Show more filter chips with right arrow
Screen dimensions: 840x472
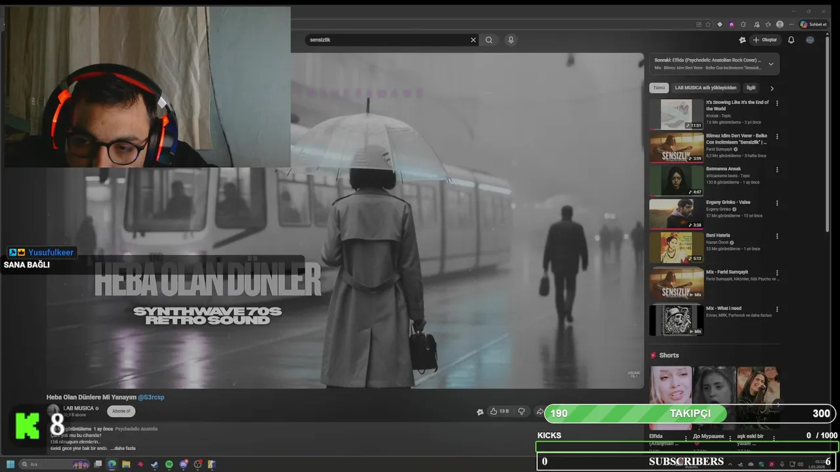point(772,88)
